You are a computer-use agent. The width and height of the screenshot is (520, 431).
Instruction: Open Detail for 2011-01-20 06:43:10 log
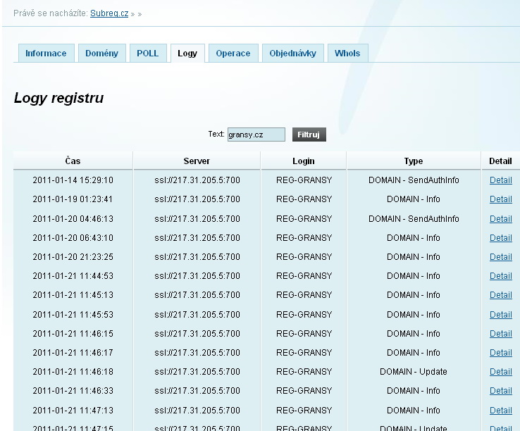tap(500, 238)
